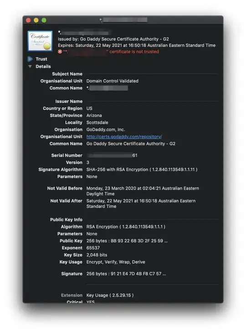Click the blurred subject Common Name value

107,88
